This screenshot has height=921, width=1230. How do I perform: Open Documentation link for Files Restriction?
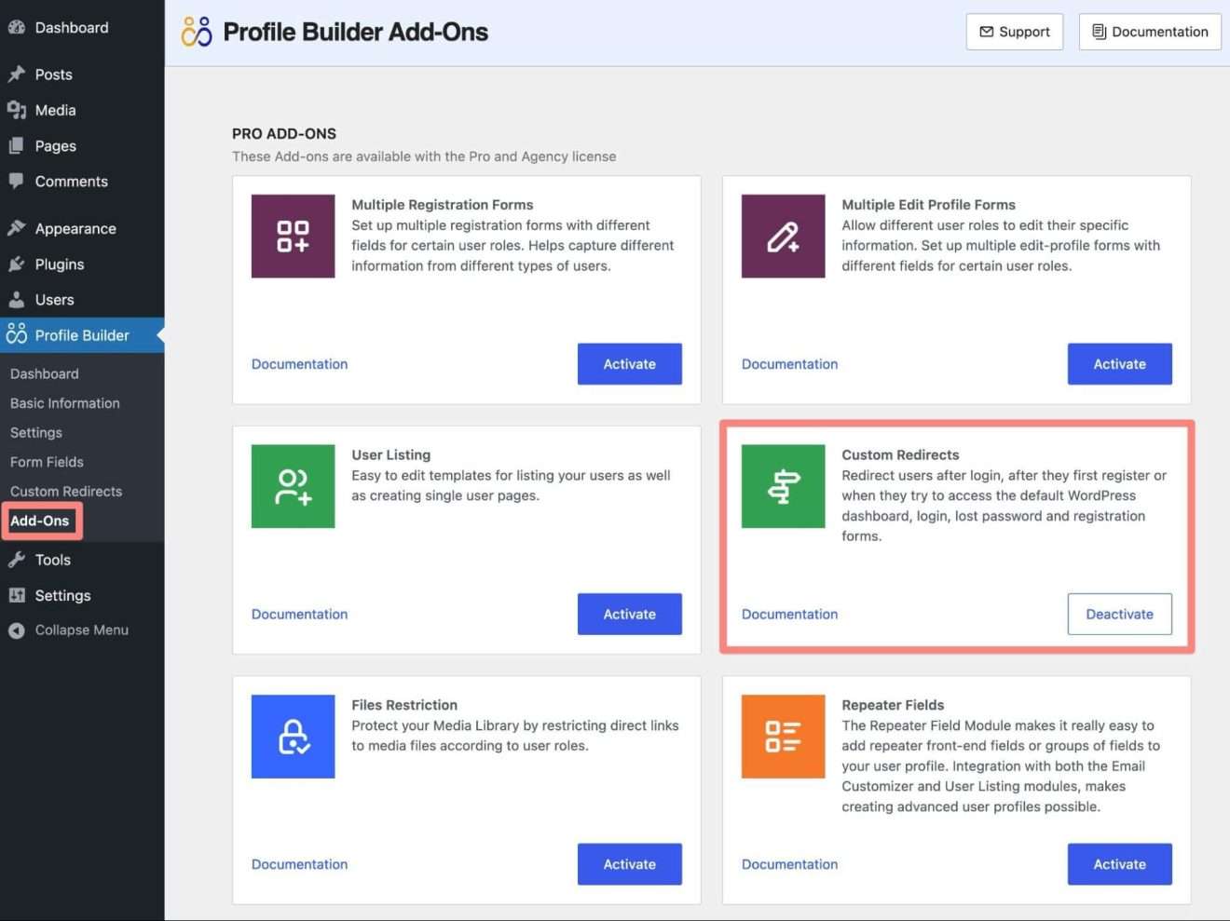point(299,864)
